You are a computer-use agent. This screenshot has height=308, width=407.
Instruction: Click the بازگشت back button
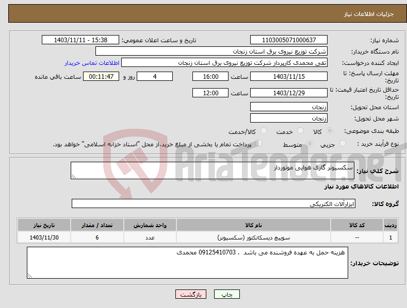191,294
